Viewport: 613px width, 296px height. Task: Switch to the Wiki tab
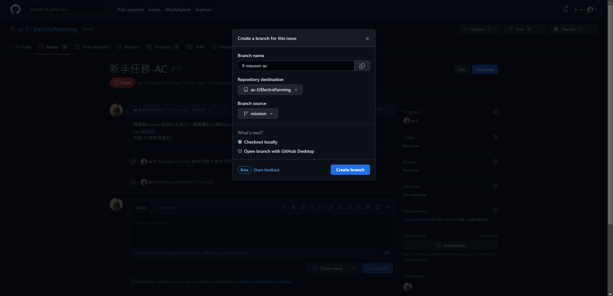(195, 47)
